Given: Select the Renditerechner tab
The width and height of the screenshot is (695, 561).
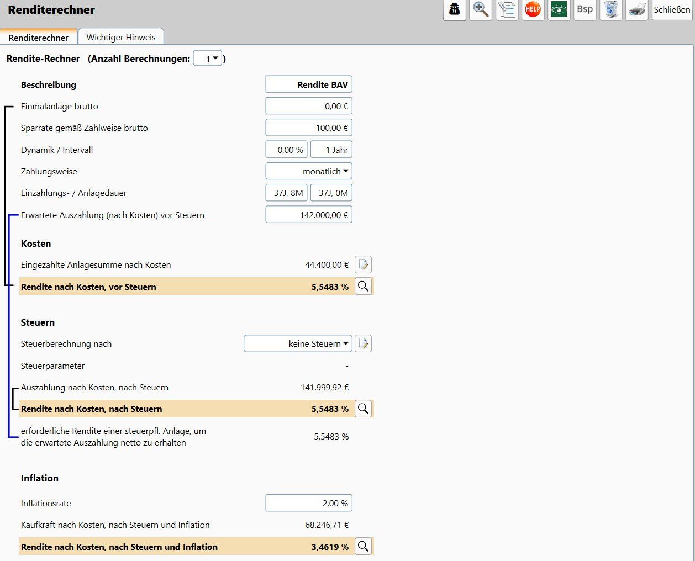Looking at the screenshot, I should point(39,38).
